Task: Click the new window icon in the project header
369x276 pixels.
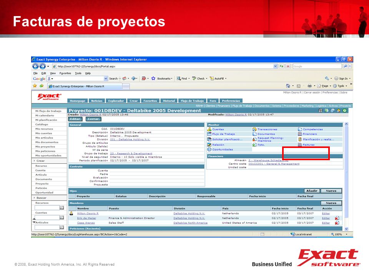Action: click(x=332, y=110)
